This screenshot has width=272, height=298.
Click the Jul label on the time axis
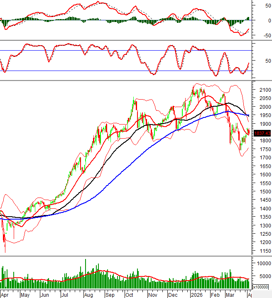point(65,294)
